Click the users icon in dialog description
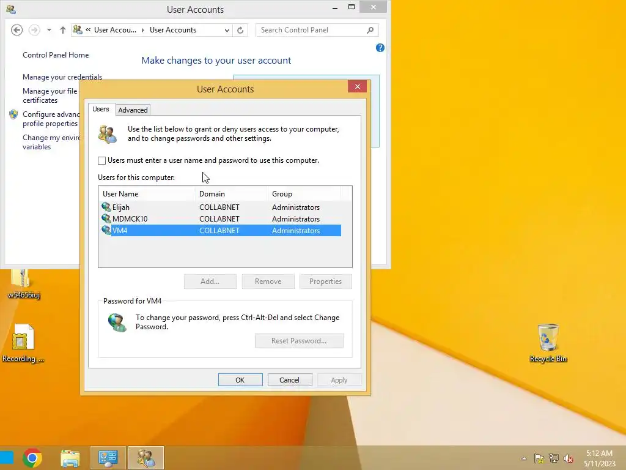 click(108, 134)
